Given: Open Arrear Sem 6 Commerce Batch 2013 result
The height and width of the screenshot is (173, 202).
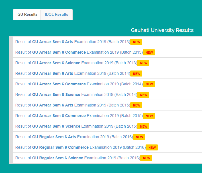Looking at the screenshot, I should [79, 53].
